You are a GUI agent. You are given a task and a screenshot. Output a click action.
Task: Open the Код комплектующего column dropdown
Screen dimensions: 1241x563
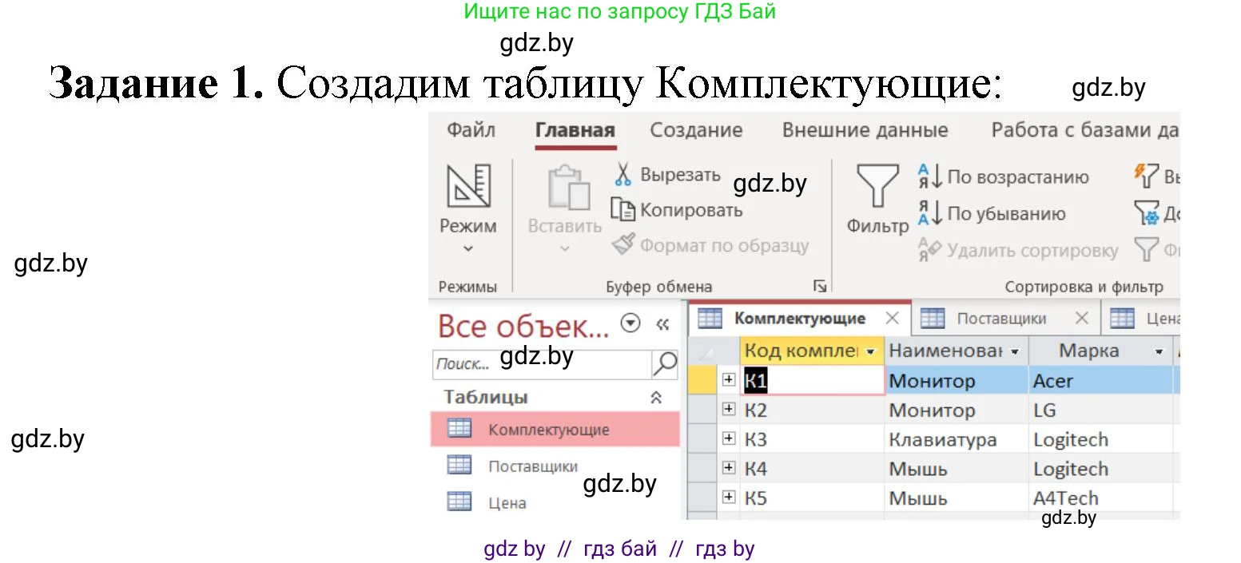tap(873, 350)
